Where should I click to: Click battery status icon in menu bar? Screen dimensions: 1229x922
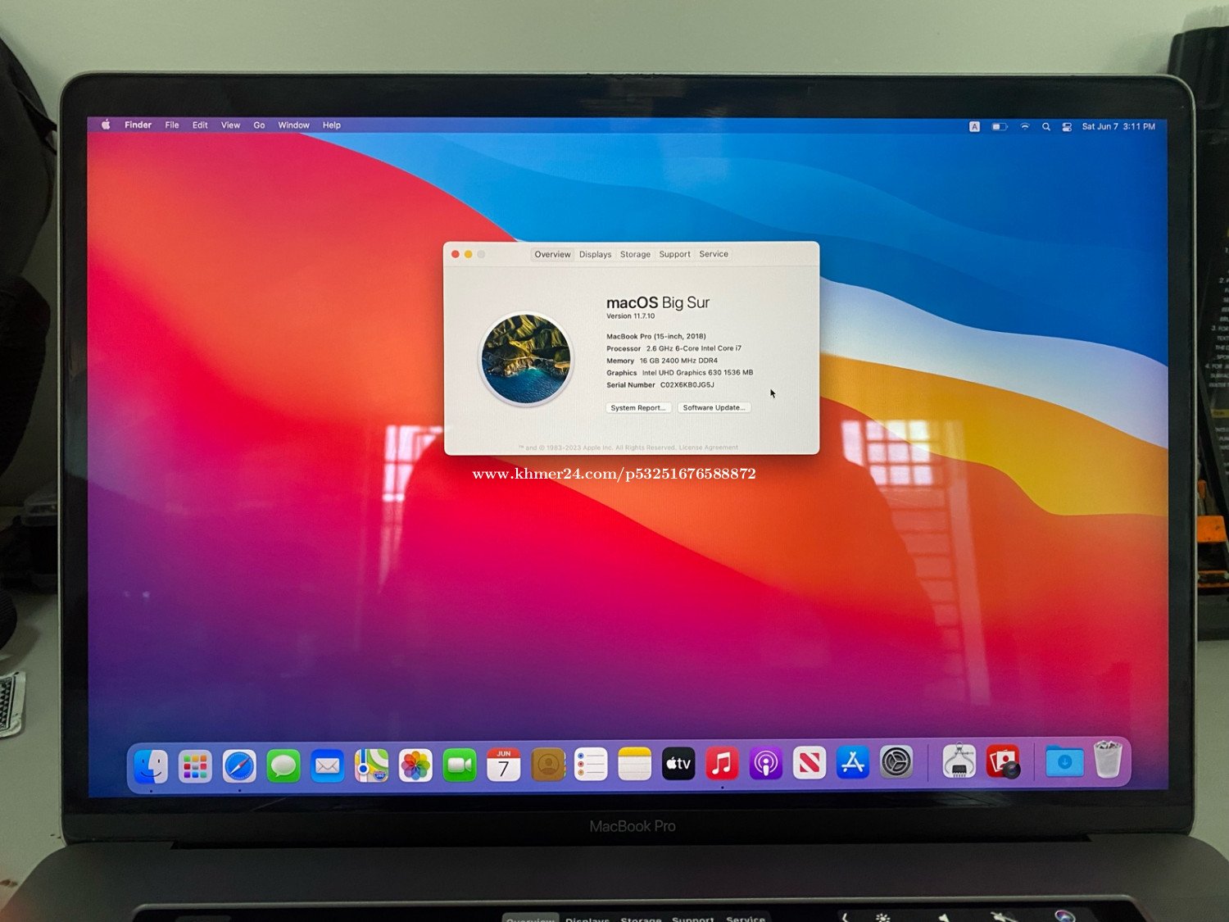click(1000, 126)
